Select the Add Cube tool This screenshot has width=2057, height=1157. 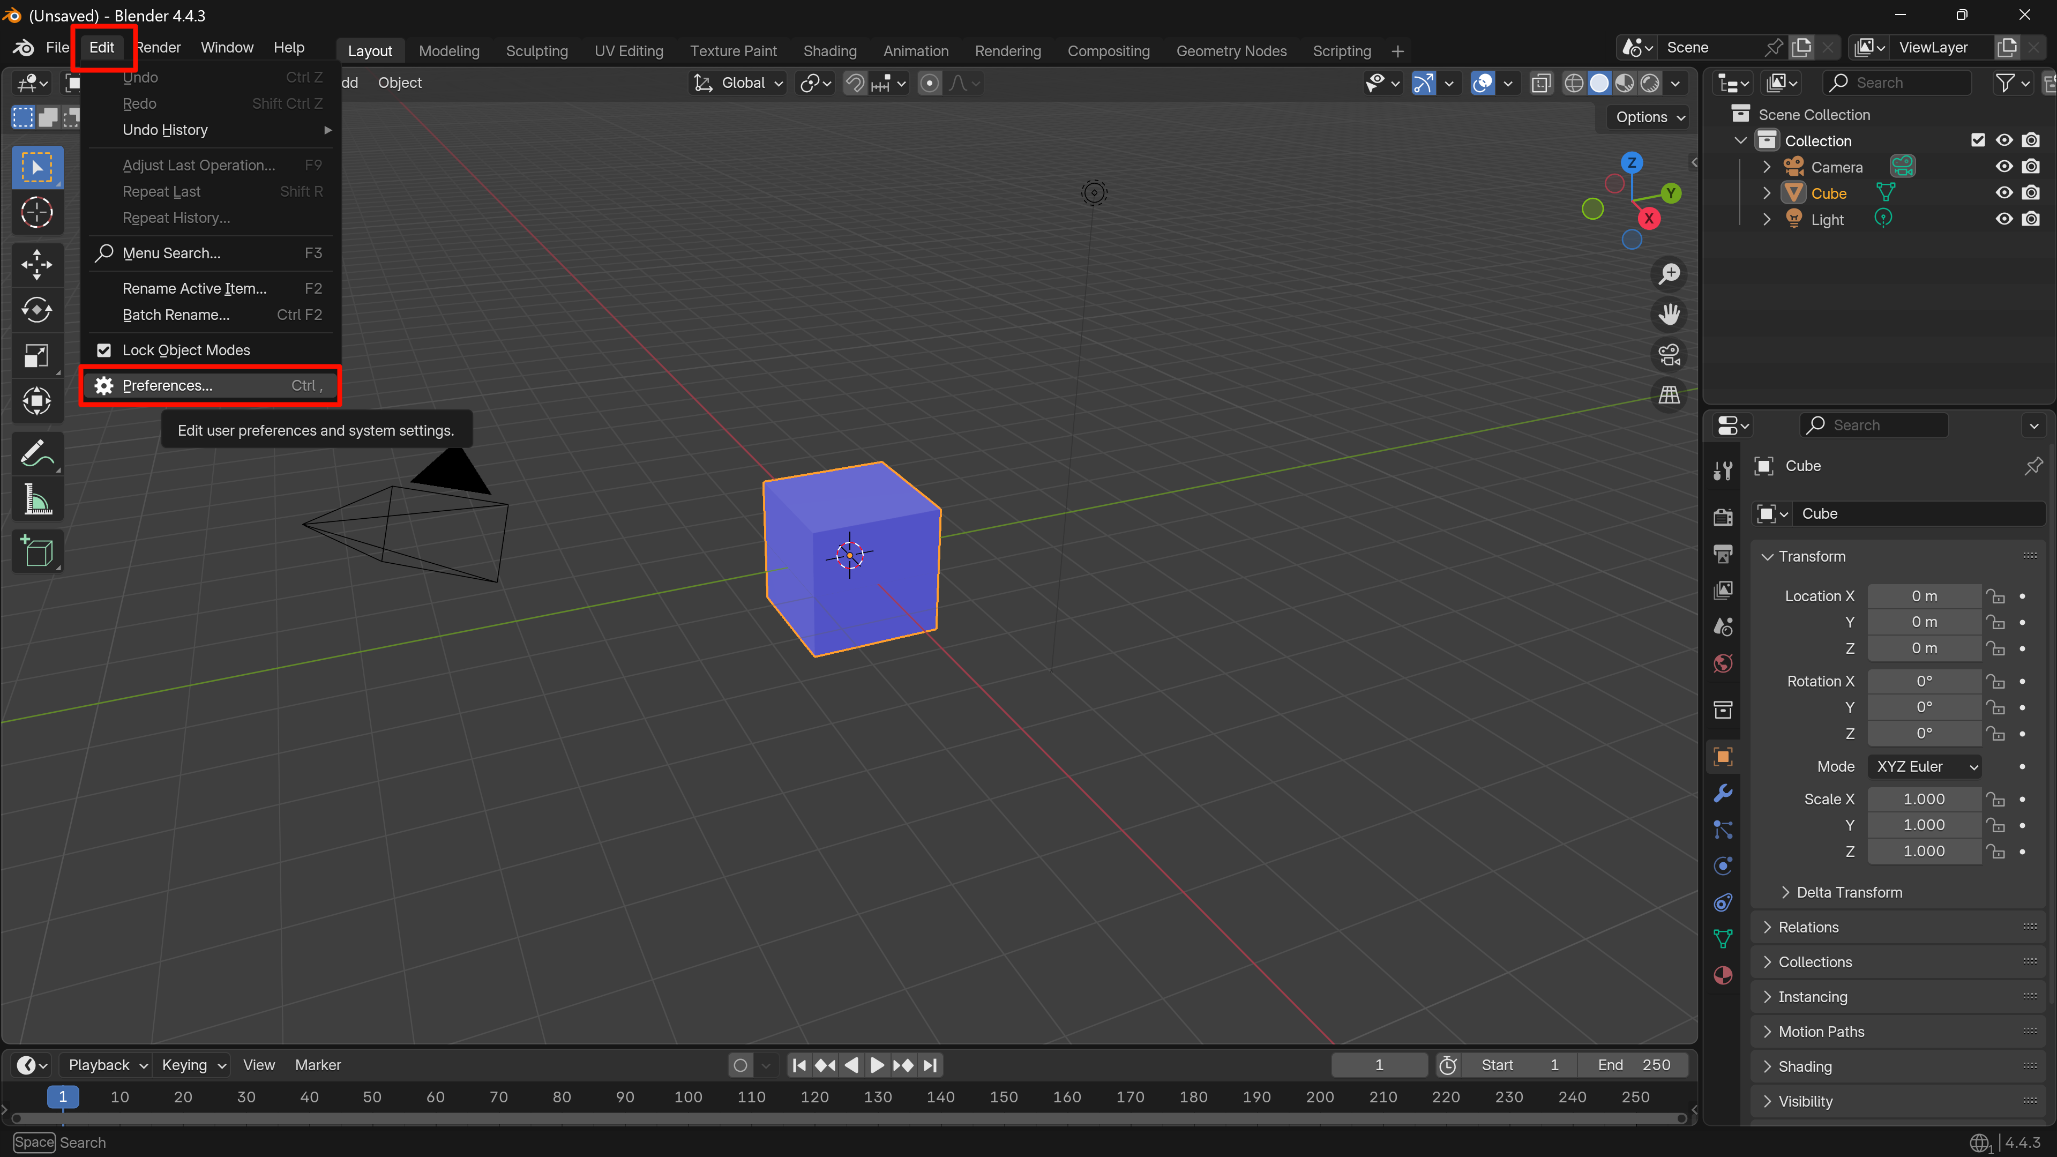37,551
